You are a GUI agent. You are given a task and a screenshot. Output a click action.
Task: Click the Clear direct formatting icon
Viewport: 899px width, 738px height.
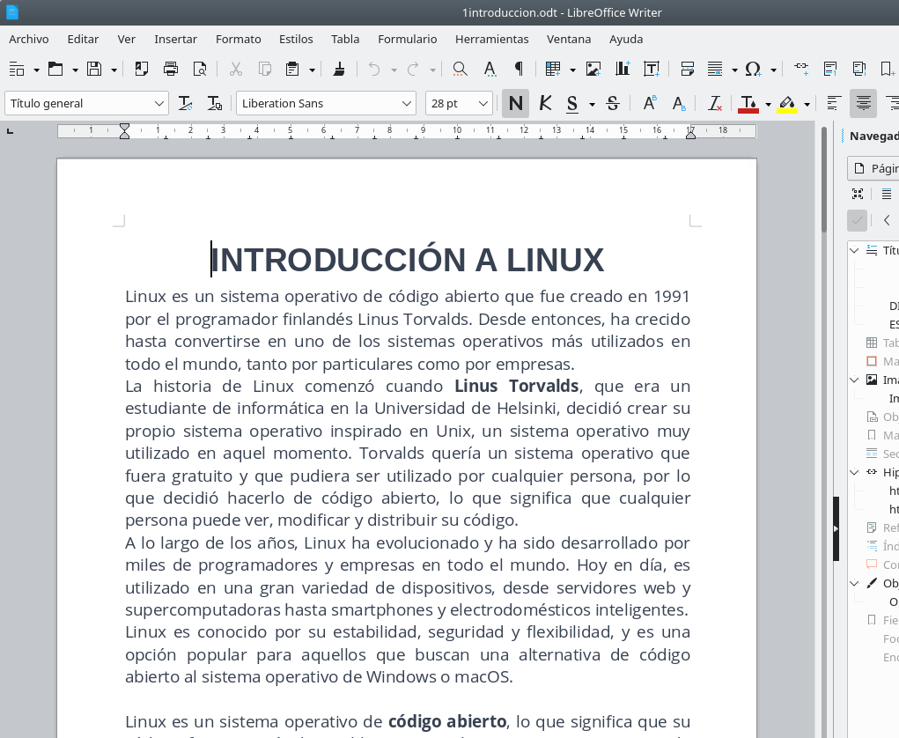pos(715,104)
